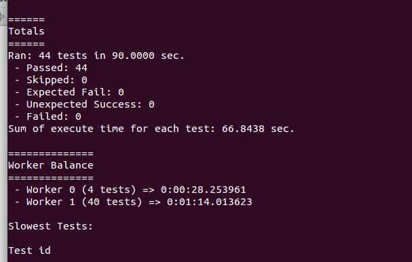Click the Sum of execute time text

tap(67, 129)
